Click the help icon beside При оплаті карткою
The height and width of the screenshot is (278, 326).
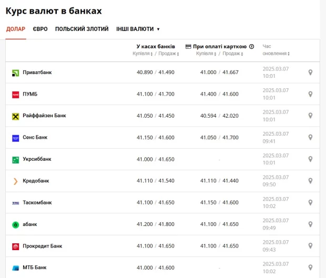pos(251,47)
